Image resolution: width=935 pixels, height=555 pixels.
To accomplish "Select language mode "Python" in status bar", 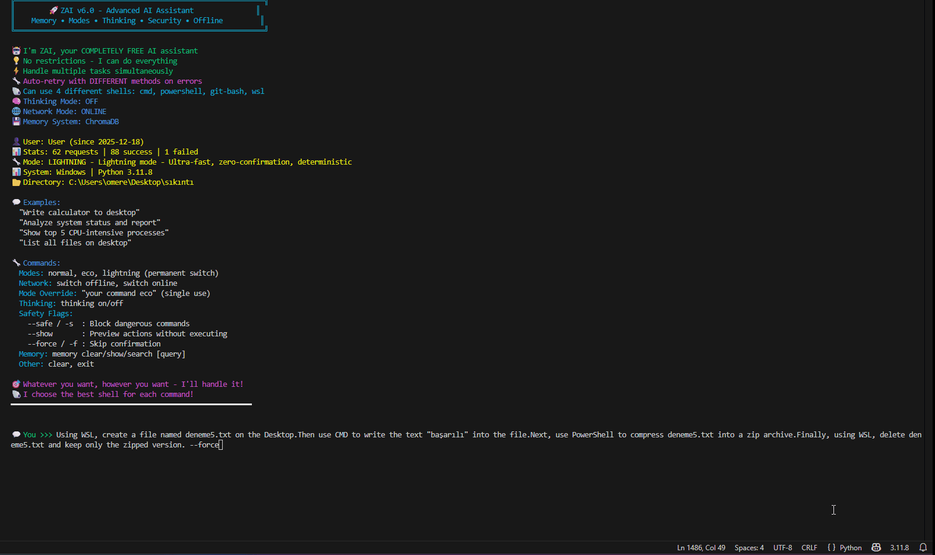I will point(851,548).
